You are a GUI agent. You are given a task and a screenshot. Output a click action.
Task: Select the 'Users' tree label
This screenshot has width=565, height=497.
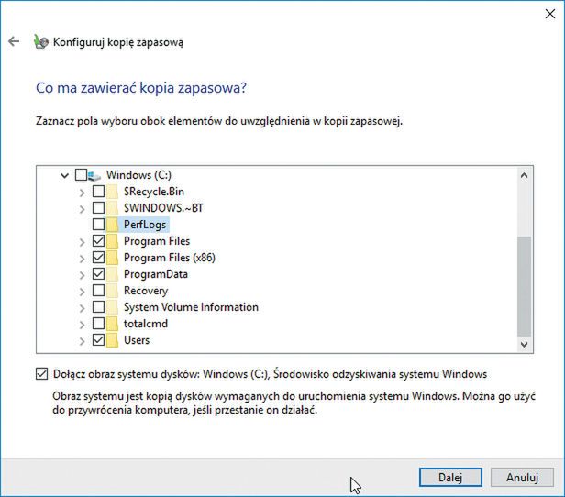pos(137,340)
